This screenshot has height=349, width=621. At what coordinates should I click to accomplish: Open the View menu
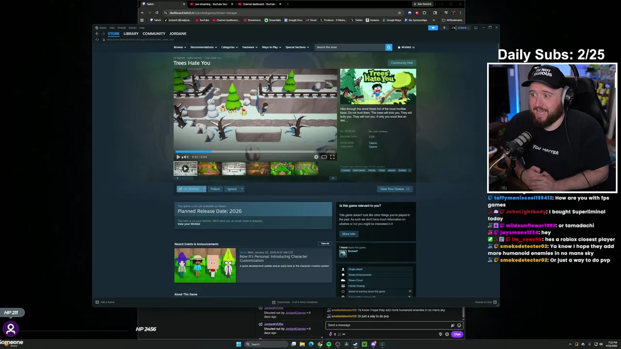(112, 28)
